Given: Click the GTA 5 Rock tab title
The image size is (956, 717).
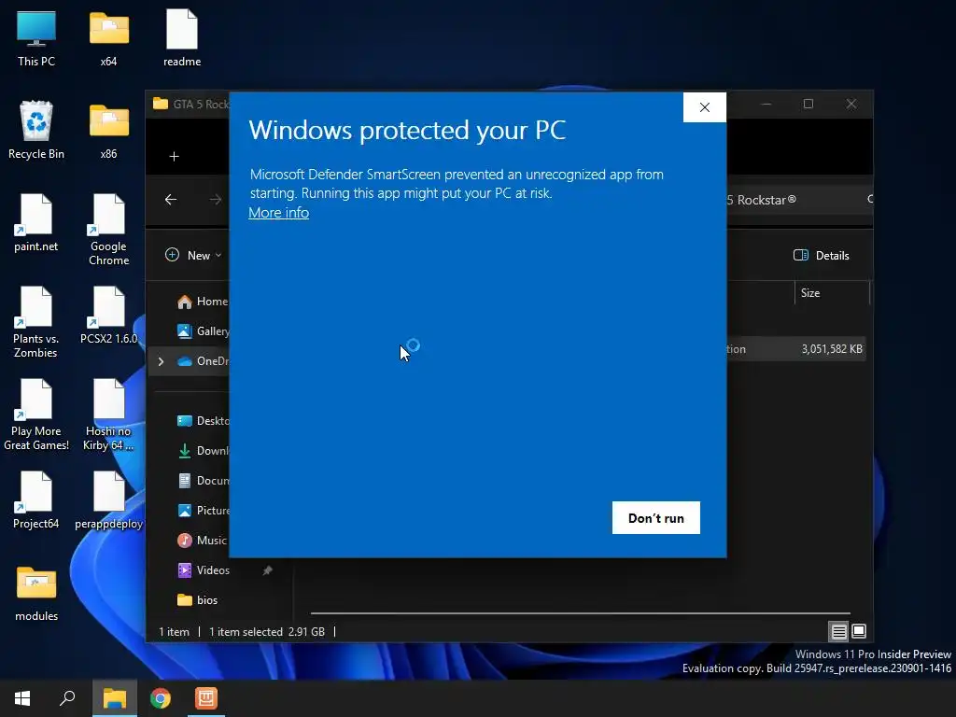Looking at the screenshot, I should (201, 105).
